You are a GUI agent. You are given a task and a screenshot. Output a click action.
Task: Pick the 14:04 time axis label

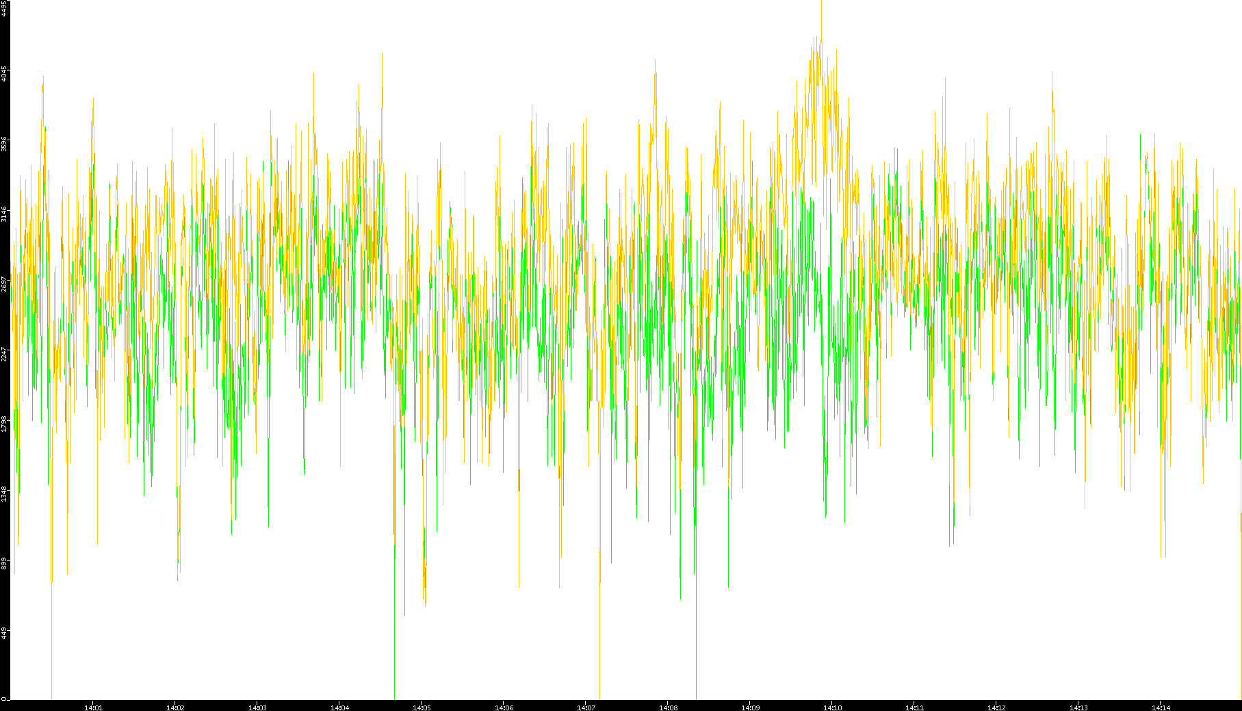(339, 708)
